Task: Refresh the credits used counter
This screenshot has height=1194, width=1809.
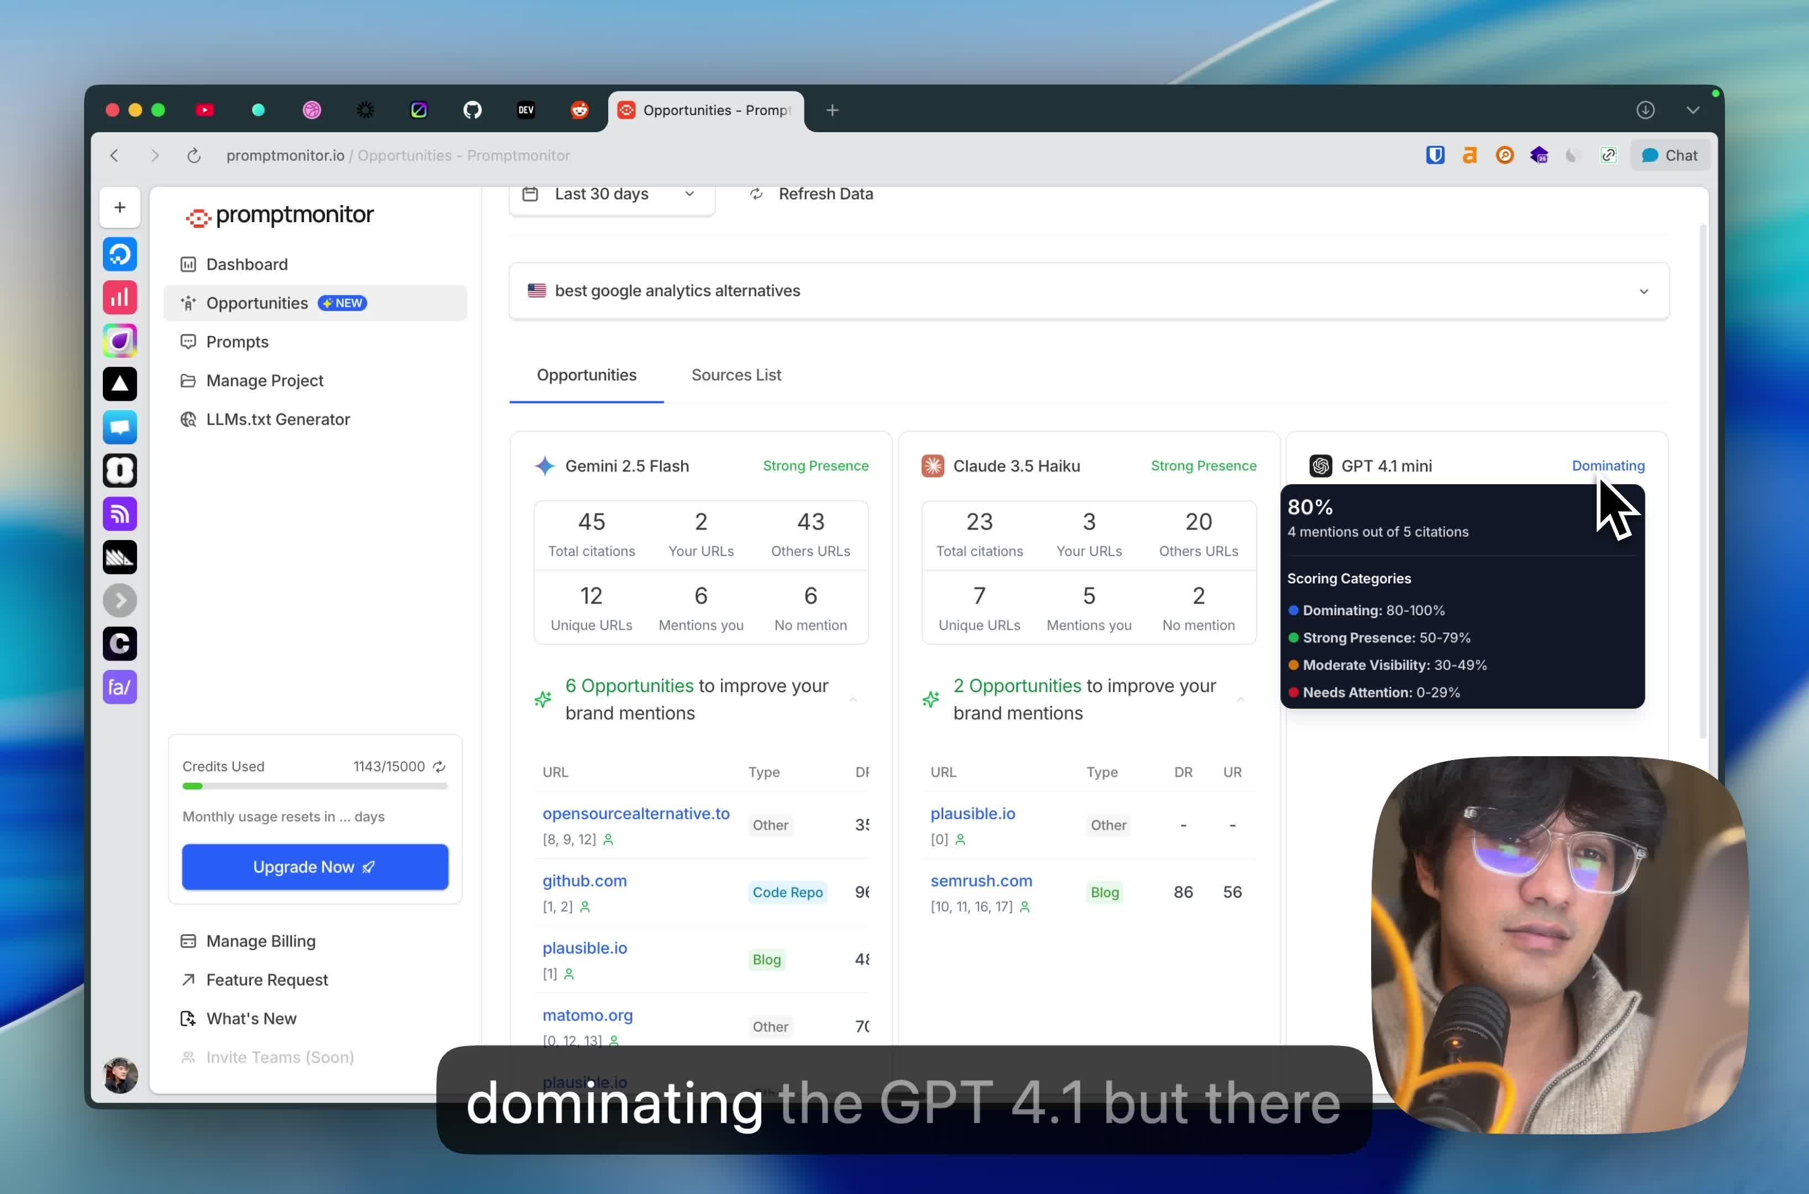Action: (440, 767)
